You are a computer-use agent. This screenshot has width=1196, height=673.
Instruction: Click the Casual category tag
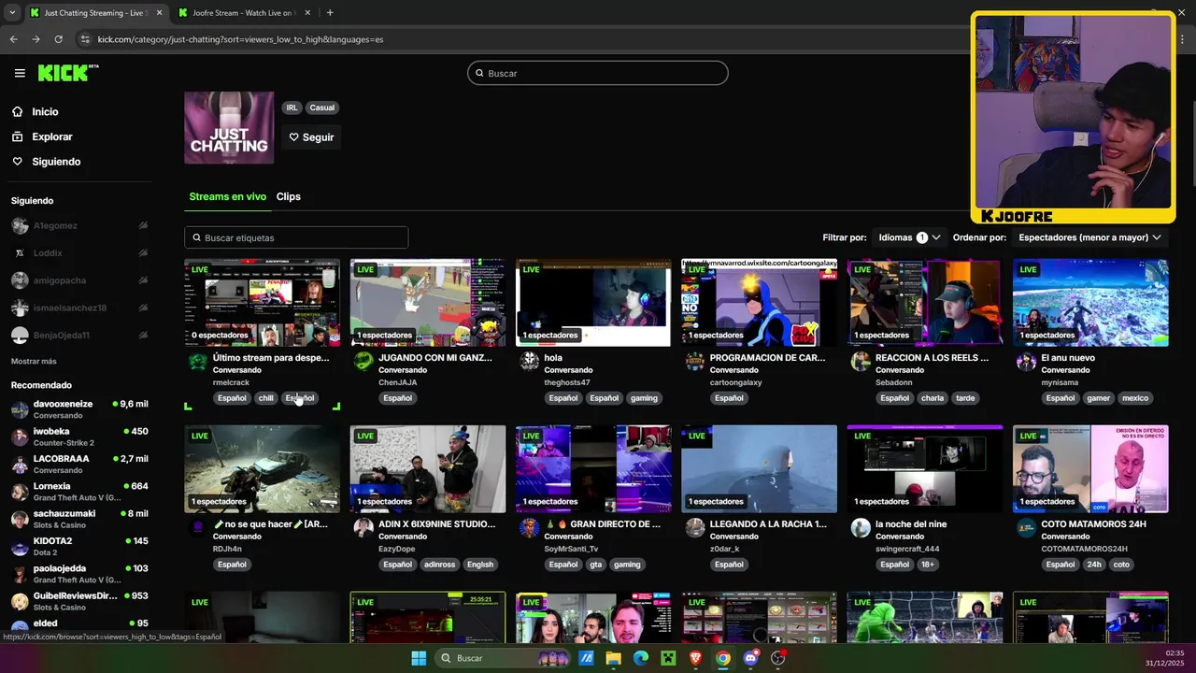pyautogui.click(x=322, y=107)
